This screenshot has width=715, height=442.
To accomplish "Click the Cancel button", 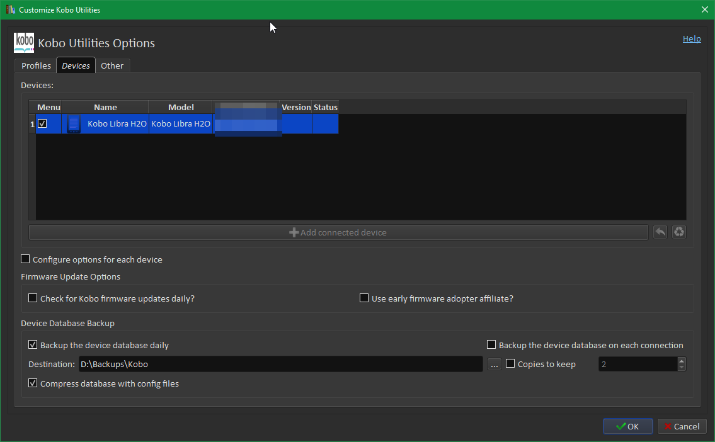I will coord(682,426).
